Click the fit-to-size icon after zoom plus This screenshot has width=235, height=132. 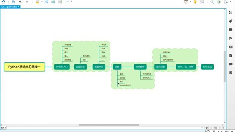tap(223, 128)
